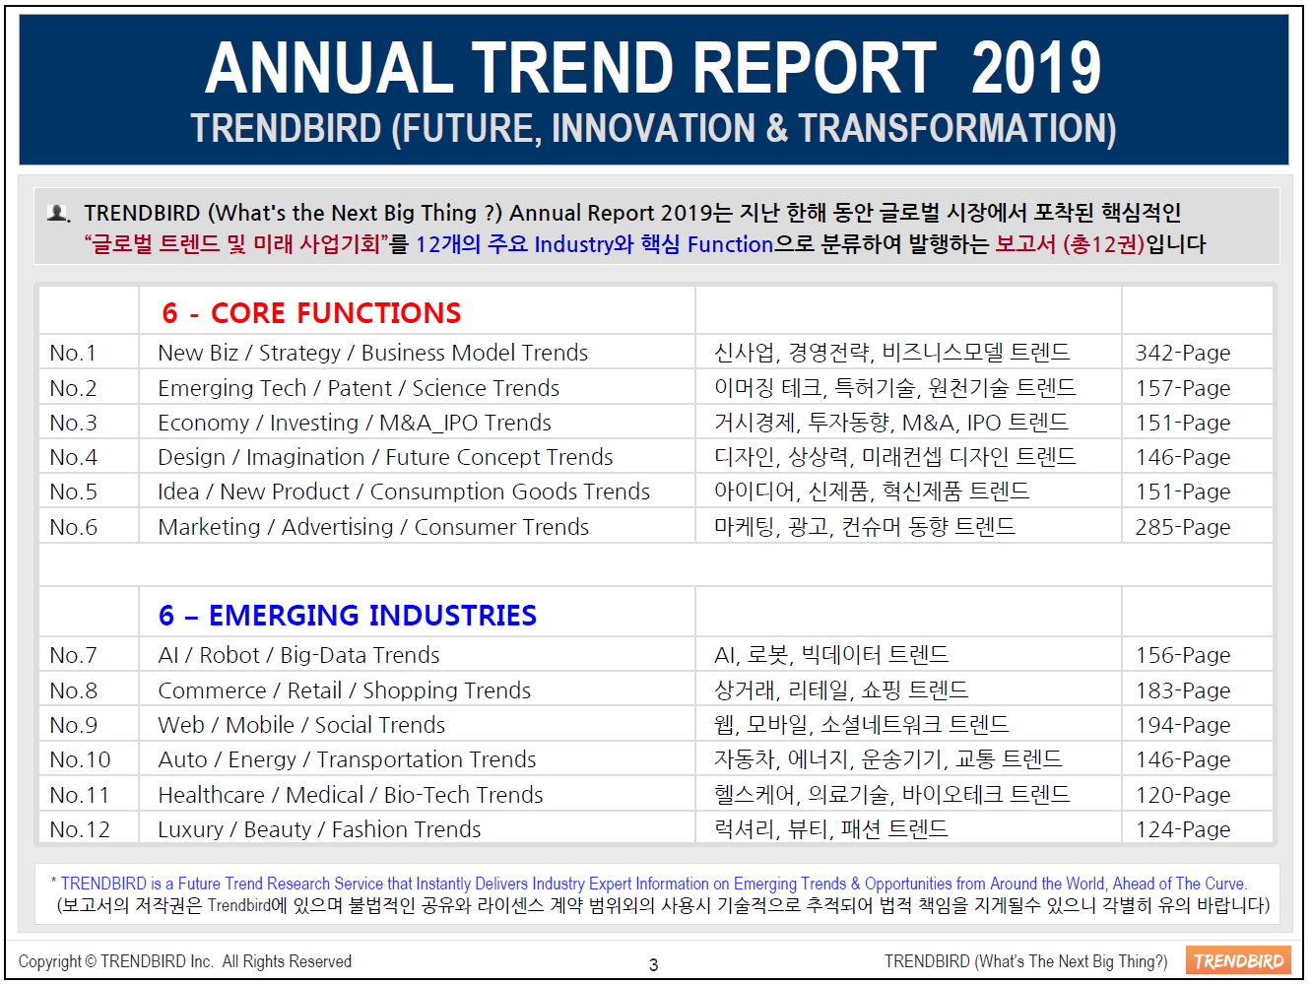Image resolution: width=1312 pixels, height=984 pixels.
Task: Select "Auto / Energy / Transportation Trends"
Action: pos(347,759)
